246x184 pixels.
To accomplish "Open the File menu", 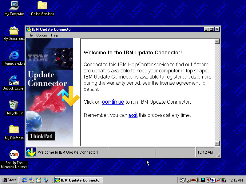I will pyautogui.click(x=30, y=35).
